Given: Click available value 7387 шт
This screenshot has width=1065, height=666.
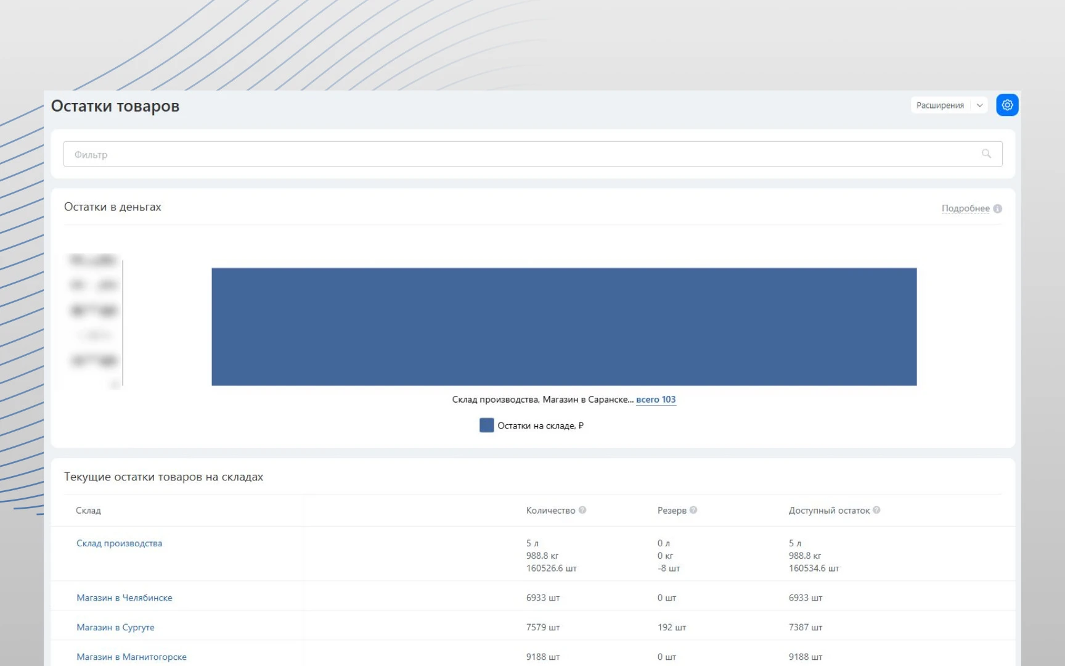Looking at the screenshot, I should 806,627.
